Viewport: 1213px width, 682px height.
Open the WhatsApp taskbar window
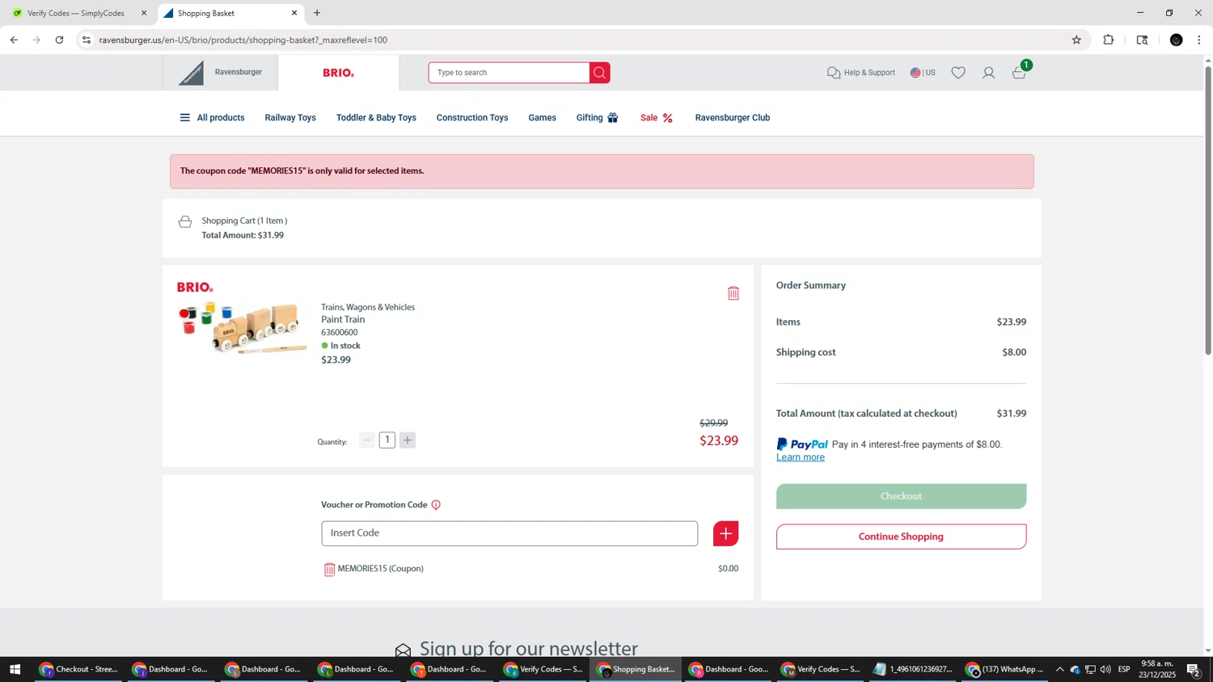1004,669
